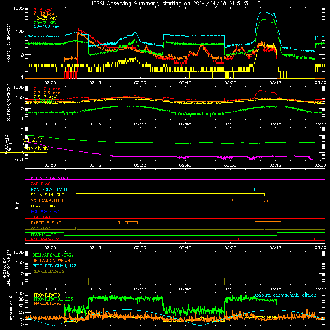Click the REAR_DEC_CHAN/128 legend label
330x330 pixels.
(54, 266)
